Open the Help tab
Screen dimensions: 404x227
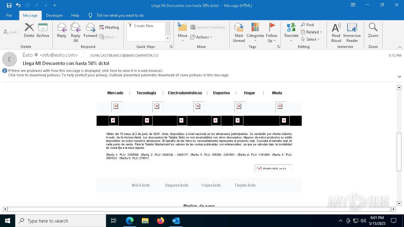(75, 15)
